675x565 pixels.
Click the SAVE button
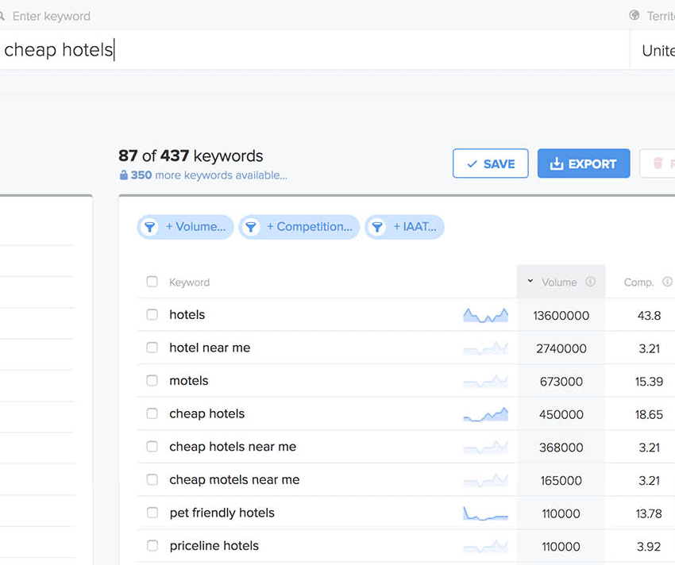pos(490,163)
